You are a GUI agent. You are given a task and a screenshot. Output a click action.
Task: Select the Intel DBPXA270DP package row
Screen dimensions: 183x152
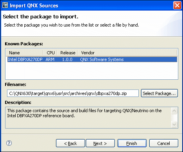tap(92, 59)
